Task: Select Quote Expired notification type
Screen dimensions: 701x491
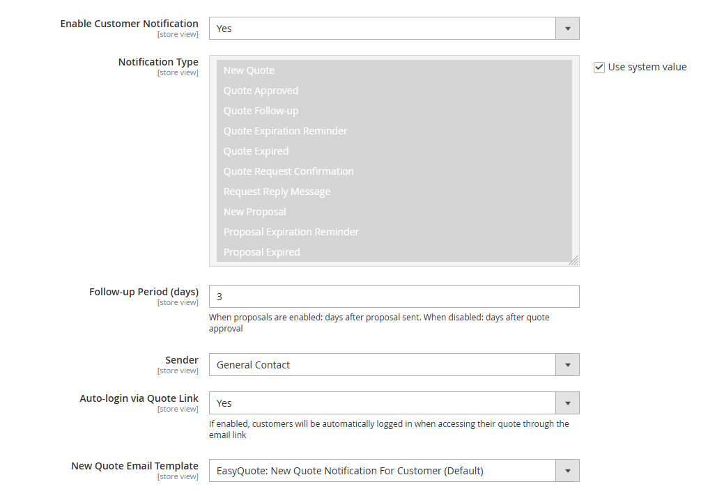Action: point(256,150)
